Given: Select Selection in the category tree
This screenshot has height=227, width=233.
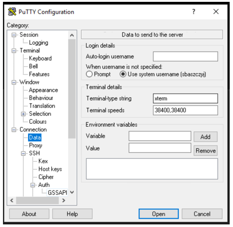Looking at the screenshot, I should tap(40, 113).
